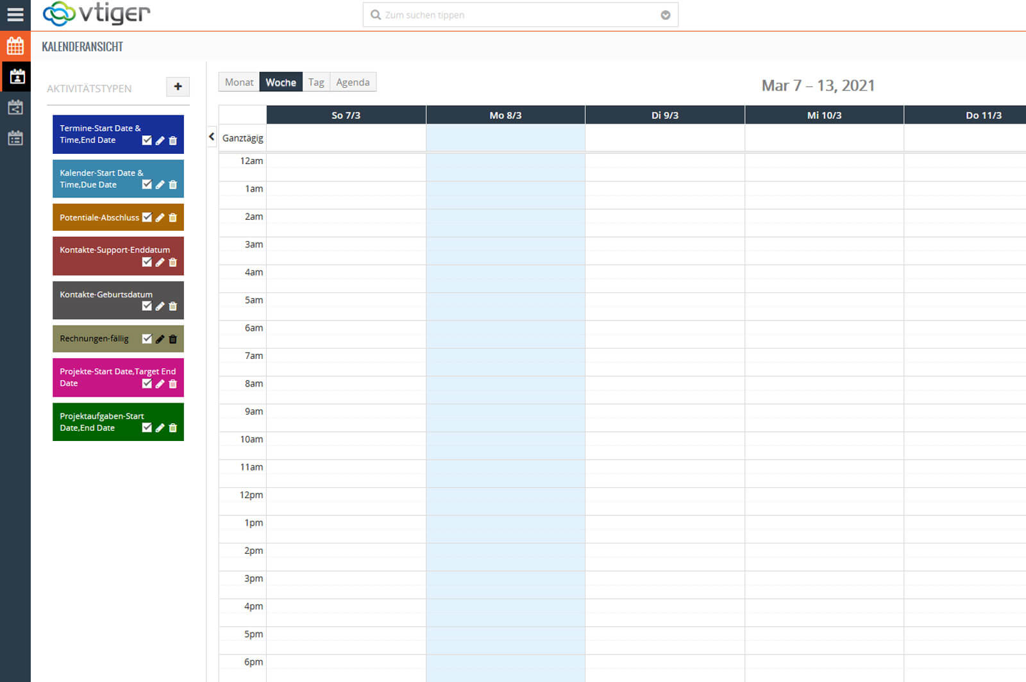This screenshot has height=682, width=1026.
Task: Click the 9am time label
Action: (253, 412)
